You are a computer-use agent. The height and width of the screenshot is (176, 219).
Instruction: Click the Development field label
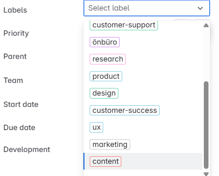click(x=27, y=149)
